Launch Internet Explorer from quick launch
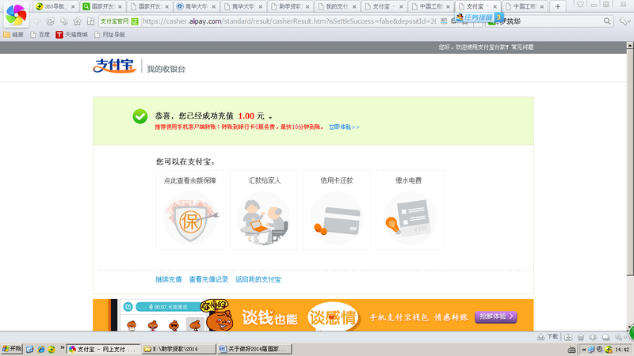634x356 pixels. [x=41, y=350]
